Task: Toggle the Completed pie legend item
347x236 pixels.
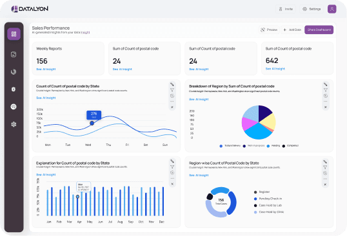Action: tap(290, 146)
